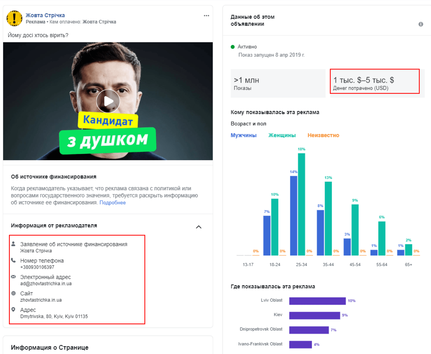Select the Кем оплачено Жовта Стрічка line
This screenshot has width=431, height=354.
[83, 22]
